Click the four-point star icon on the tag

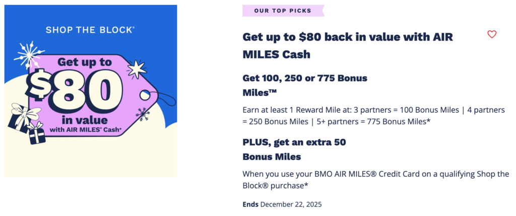(x=137, y=69)
